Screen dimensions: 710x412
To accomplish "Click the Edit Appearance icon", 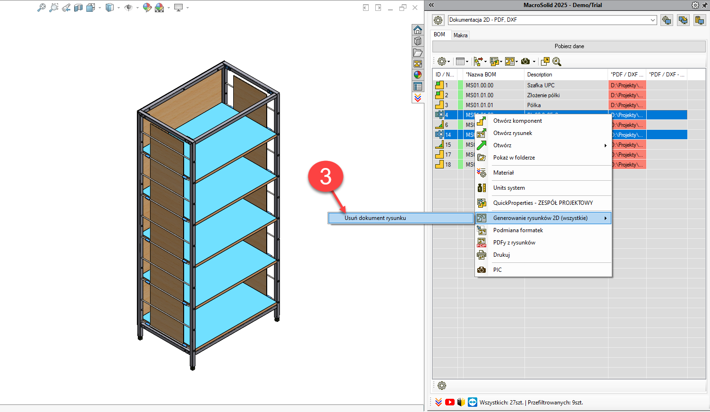I will 147,8.
